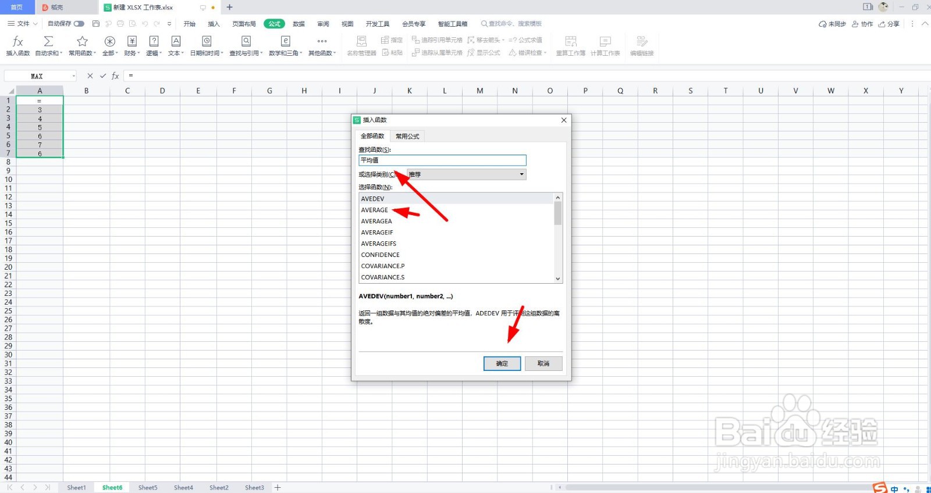Add a new sheet with plus icon

click(x=278, y=487)
